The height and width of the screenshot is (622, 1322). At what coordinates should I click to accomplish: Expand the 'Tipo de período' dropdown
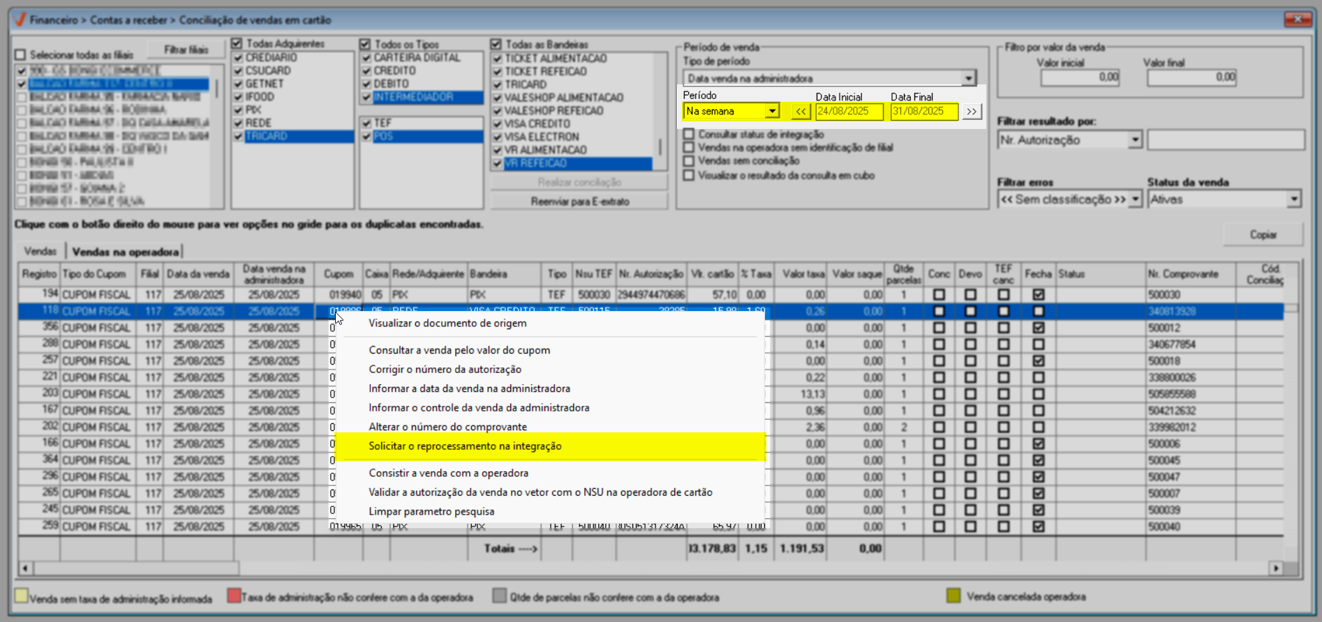[x=968, y=79]
